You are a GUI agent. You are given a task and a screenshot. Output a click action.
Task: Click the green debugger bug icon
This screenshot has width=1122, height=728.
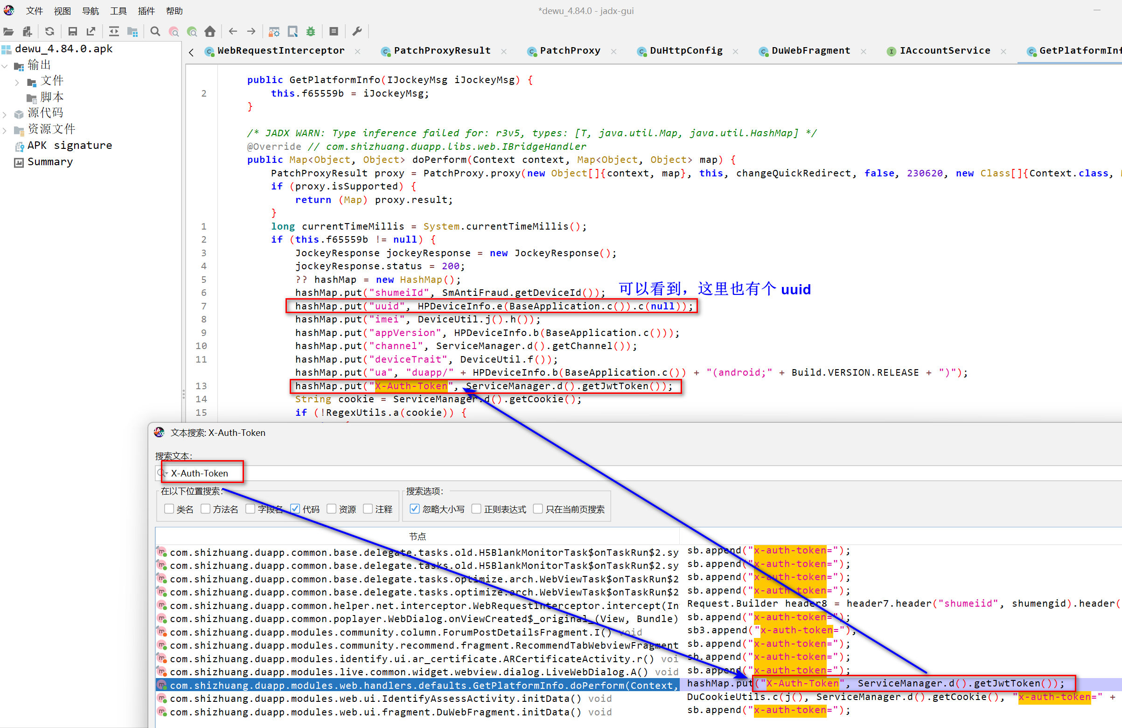point(311,32)
